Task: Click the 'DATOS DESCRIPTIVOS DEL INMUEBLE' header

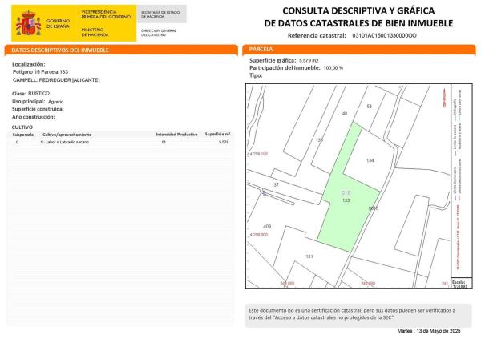Action: point(121,50)
